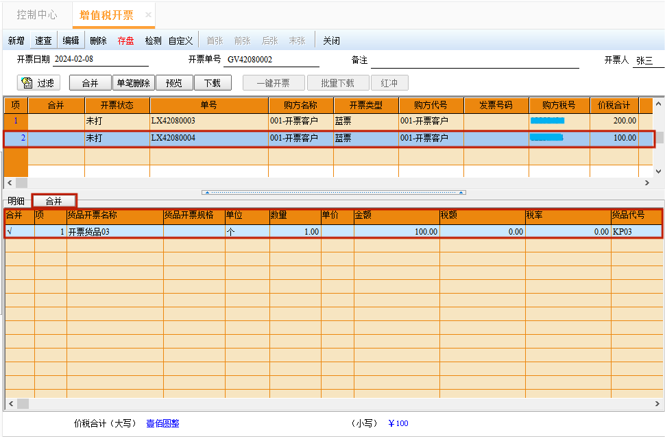
Task: Switch to the 明细 tab
Action: pyautogui.click(x=16, y=201)
